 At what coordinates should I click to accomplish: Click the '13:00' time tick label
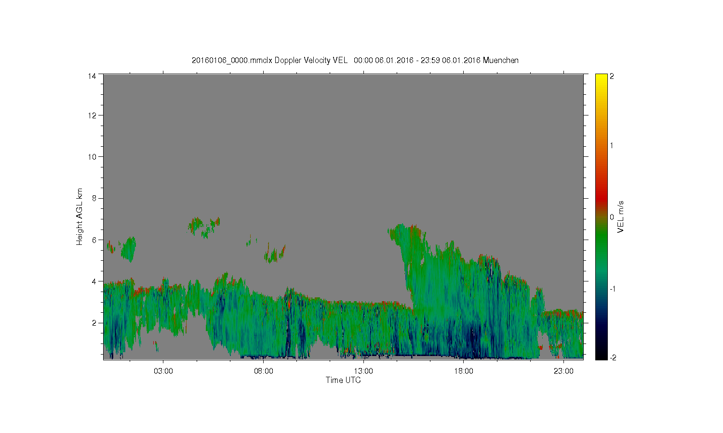(363, 371)
